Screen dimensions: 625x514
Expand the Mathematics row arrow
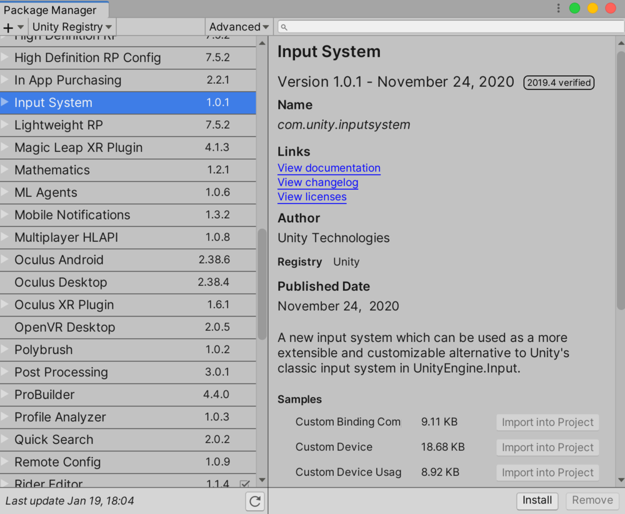[5, 169]
